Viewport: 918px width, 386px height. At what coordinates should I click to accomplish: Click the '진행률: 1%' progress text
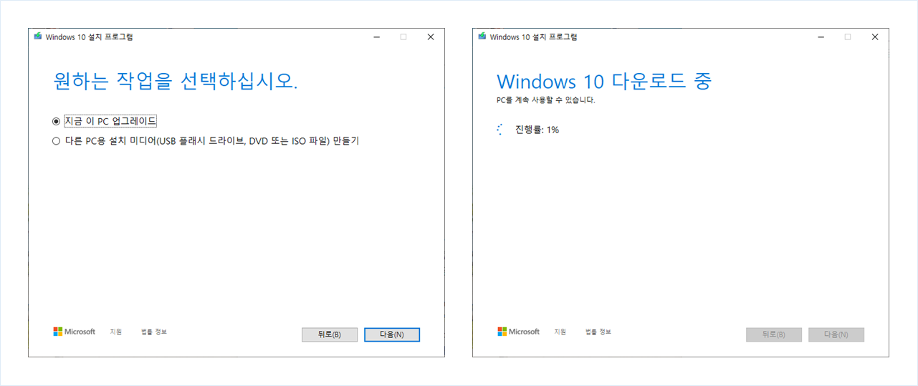pos(537,130)
